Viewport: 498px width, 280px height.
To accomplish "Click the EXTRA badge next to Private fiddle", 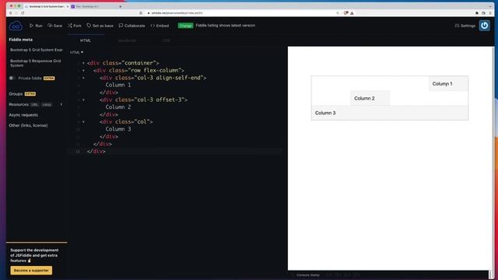I will tap(49, 78).
